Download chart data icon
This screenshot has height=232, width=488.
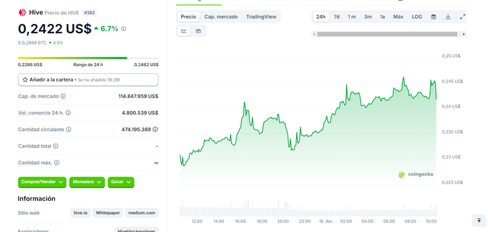coord(448,17)
